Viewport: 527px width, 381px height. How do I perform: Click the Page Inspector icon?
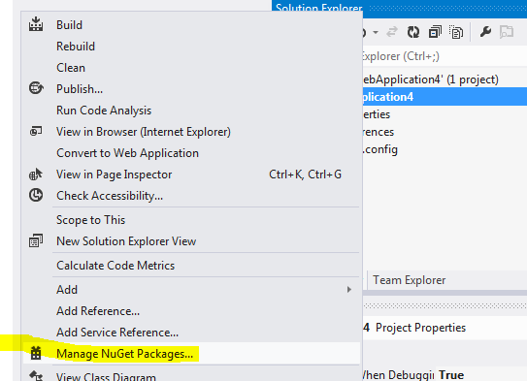[36, 174]
